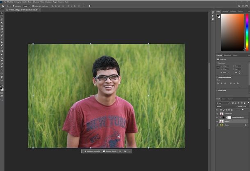Select the Eraser tool

2,48
